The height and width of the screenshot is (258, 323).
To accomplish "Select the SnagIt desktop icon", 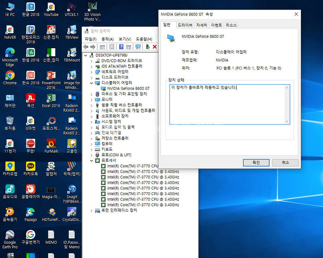I will tap(72, 194).
